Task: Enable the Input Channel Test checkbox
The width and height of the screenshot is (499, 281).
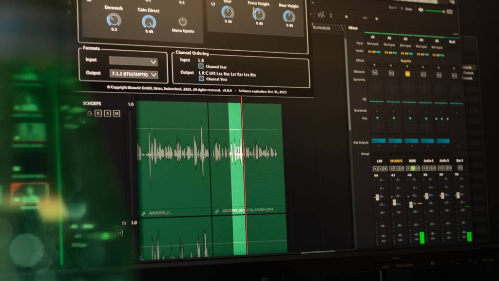Action: pos(201,66)
